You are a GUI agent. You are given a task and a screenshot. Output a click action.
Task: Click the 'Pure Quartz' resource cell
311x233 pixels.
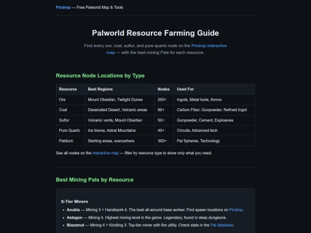70,131
